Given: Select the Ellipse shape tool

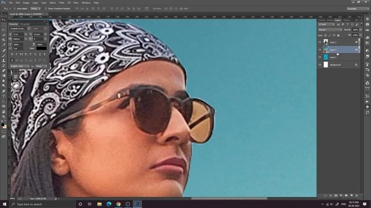Looking at the screenshot, I should [x=3, y=106].
